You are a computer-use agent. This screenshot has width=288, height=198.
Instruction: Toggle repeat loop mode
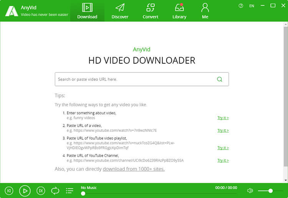pyautogui.click(x=55, y=191)
